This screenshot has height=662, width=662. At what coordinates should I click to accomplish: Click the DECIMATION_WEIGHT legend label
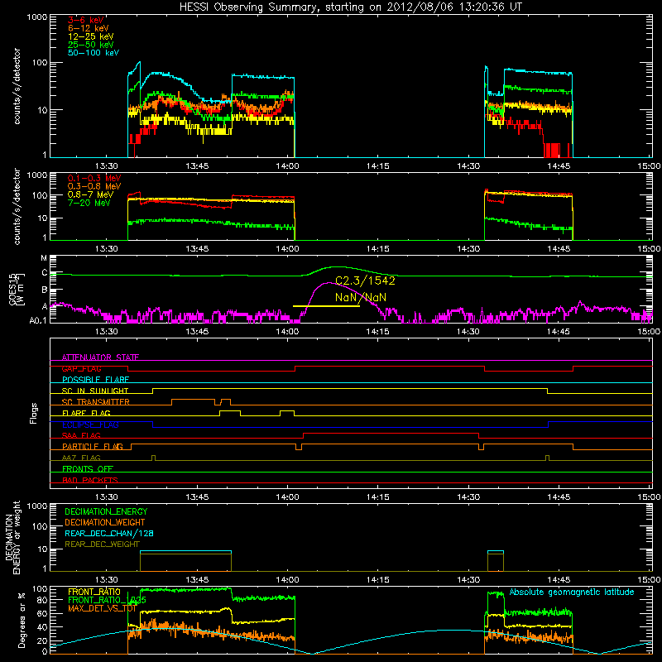pyautogui.click(x=105, y=522)
